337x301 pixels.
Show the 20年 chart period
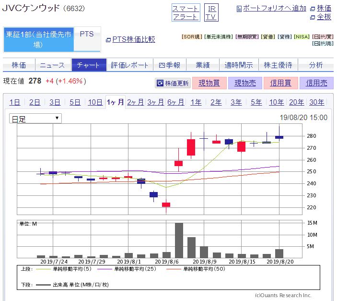pos(297,102)
